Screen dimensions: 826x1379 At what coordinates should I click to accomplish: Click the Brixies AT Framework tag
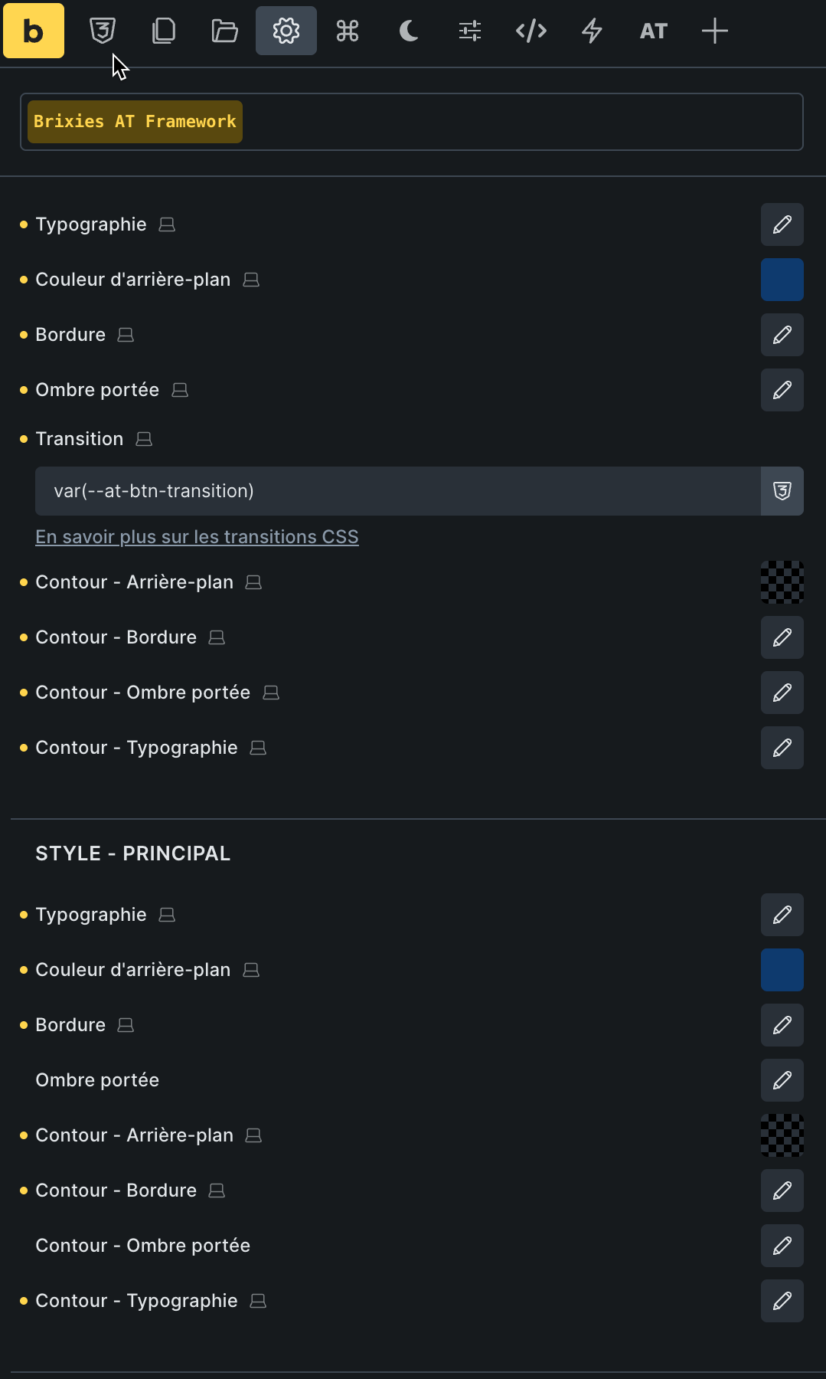[x=135, y=122]
